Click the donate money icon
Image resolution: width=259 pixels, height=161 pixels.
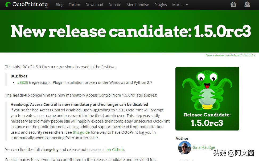[x=247, y=5]
